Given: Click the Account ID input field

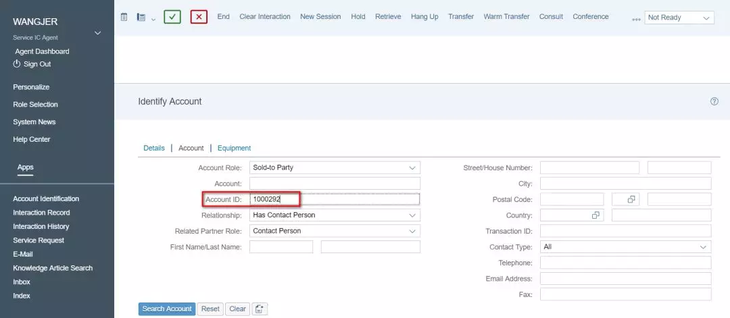Looking at the screenshot, I should [335, 199].
